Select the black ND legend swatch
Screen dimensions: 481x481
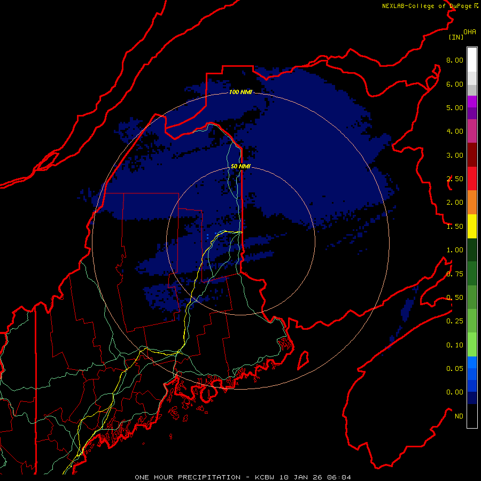(x=472, y=416)
